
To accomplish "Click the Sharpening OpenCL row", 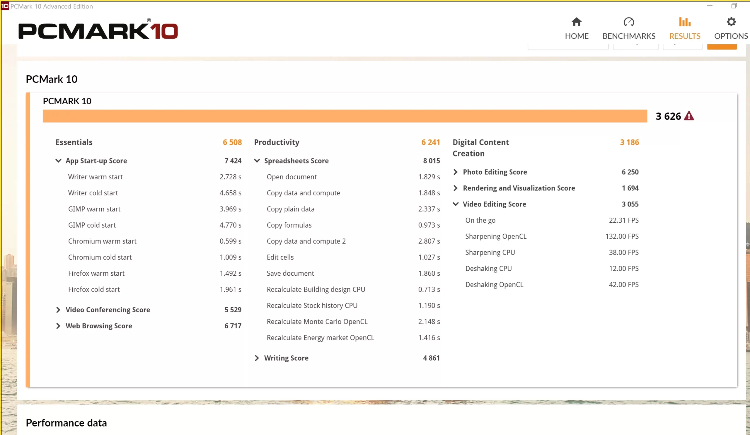I will pyautogui.click(x=552, y=236).
